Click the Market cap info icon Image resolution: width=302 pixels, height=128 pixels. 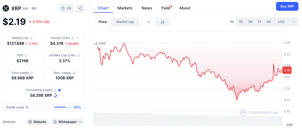pyautogui.click(x=31, y=38)
